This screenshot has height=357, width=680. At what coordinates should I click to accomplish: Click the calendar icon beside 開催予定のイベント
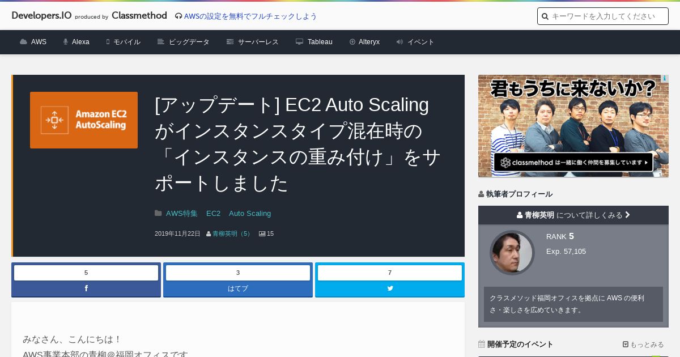click(482, 344)
